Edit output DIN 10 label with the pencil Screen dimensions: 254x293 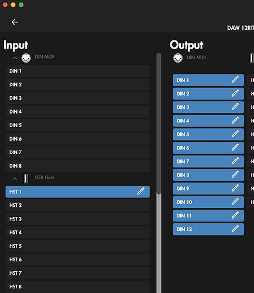[x=235, y=202]
